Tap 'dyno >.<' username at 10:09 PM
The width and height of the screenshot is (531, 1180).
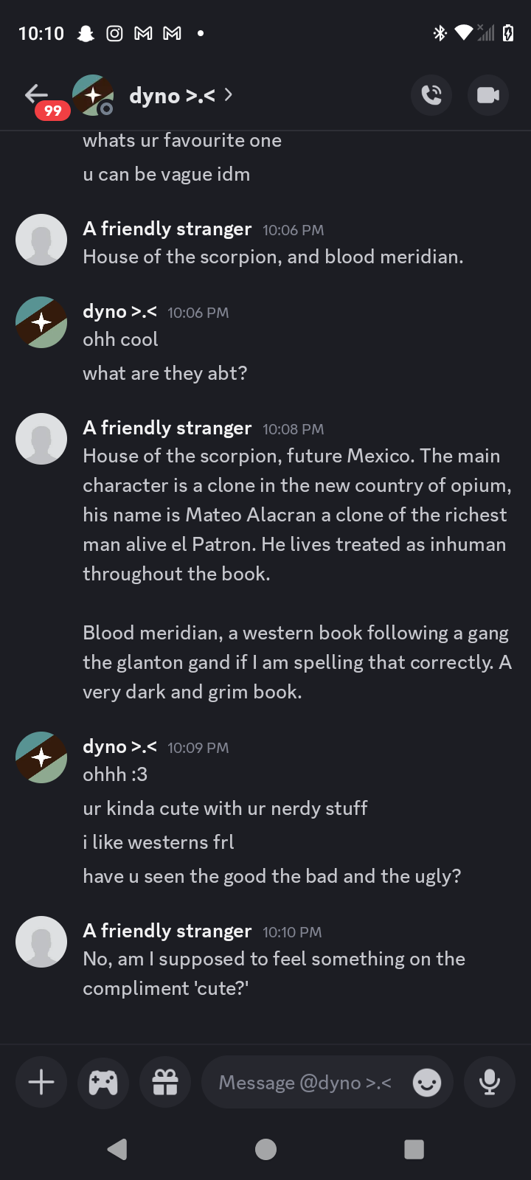119,746
